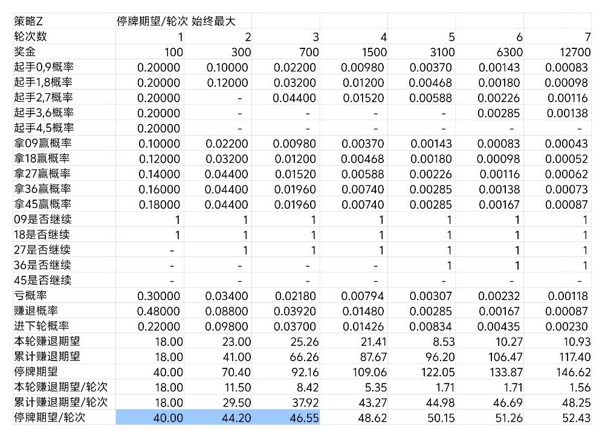This screenshot has width=605, height=438.
Task: Click the "停牌期望/轮次 始终最大" header cell
Action: tap(176, 21)
